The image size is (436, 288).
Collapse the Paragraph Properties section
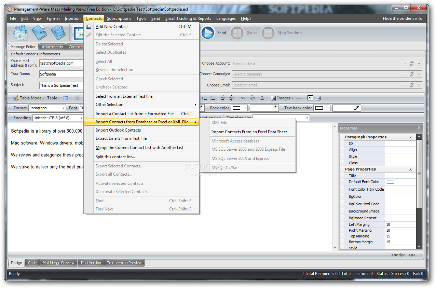click(410, 137)
